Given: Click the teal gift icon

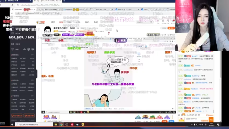Looking at the screenshot, I should 138,117.
